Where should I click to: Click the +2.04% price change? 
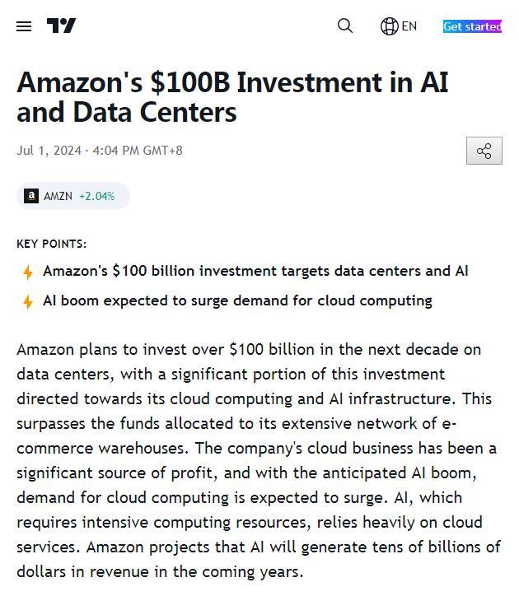(x=96, y=196)
